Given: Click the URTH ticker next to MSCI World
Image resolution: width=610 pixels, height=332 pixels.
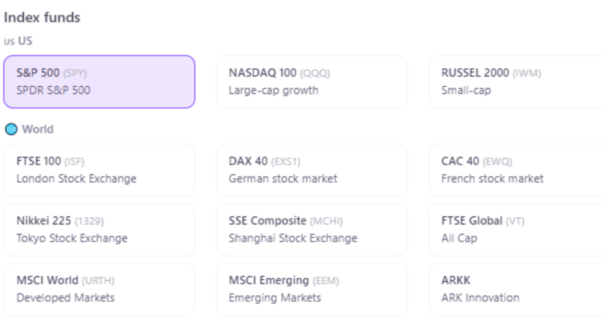Looking at the screenshot, I should 98,281.
